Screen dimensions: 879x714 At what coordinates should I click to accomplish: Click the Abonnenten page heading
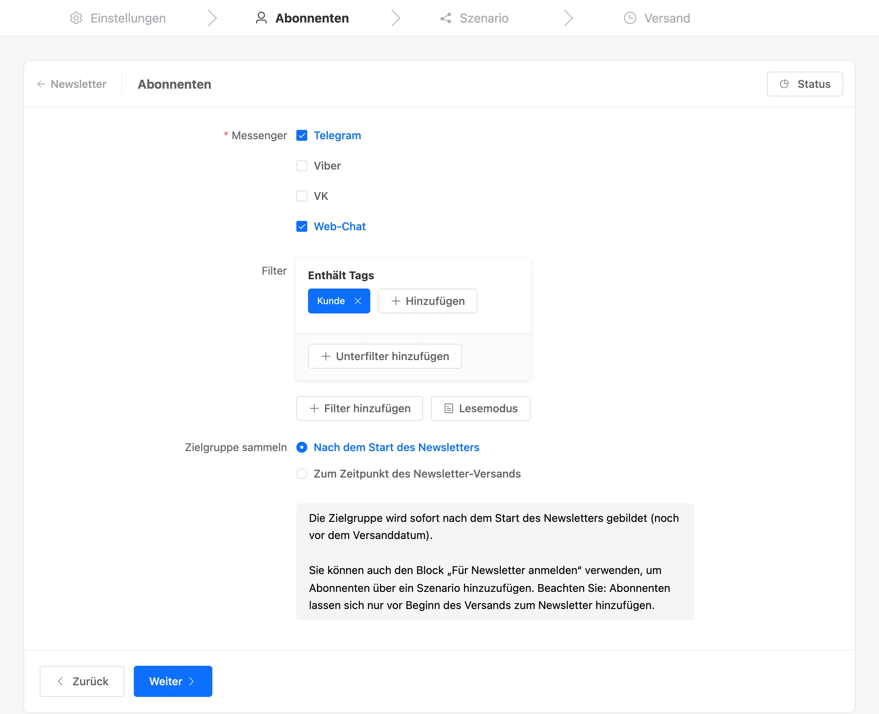(174, 84)
